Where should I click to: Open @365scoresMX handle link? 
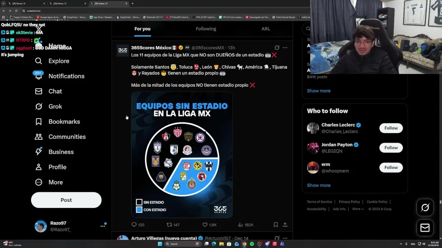208,48
